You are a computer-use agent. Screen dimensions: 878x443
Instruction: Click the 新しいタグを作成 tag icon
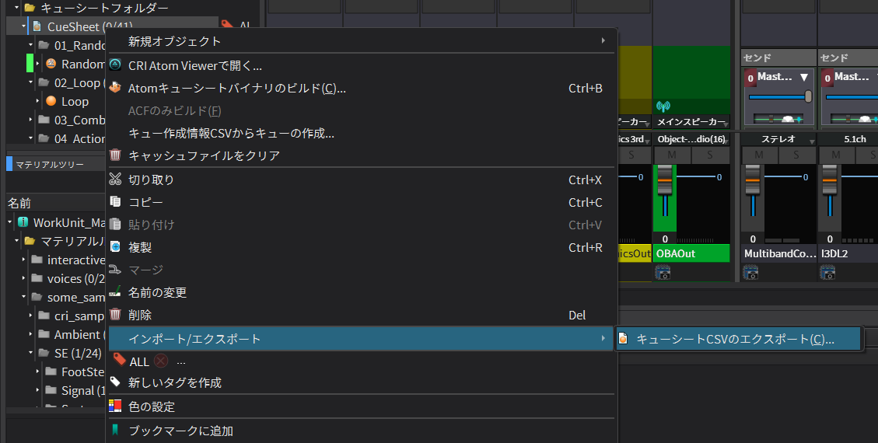[x=115, y=382]
